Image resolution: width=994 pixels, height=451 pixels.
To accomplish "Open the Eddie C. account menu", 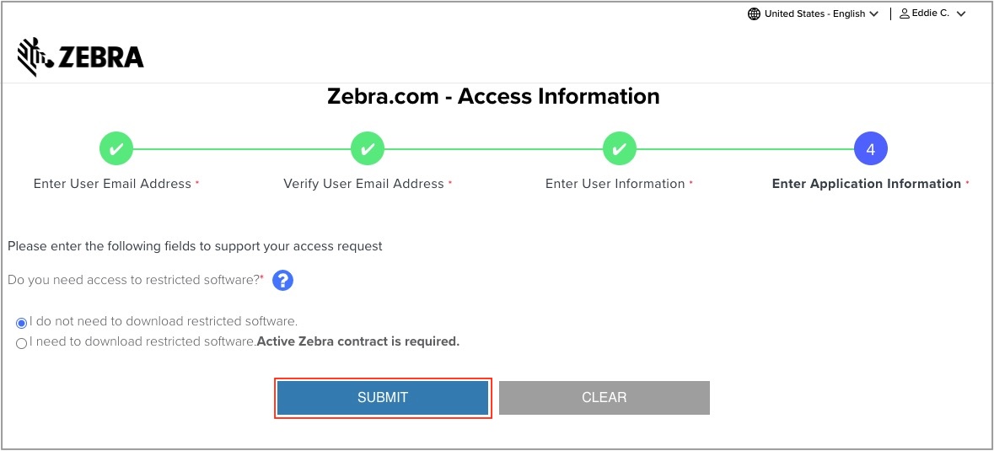I will pyautogui.click(x=931, y=13).
